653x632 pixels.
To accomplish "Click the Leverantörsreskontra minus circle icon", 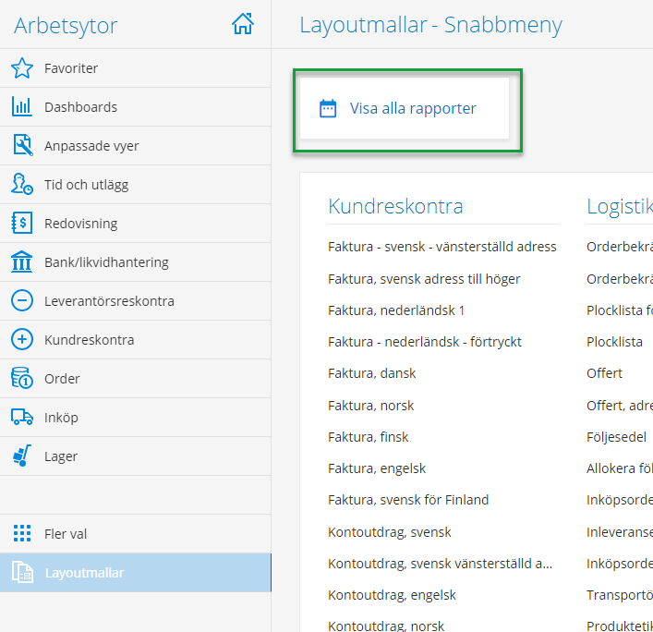I will [21, 301].
